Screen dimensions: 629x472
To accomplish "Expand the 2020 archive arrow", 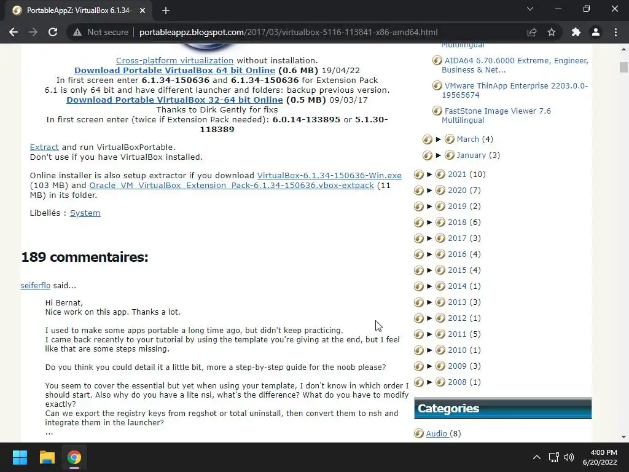I will 429,191.
